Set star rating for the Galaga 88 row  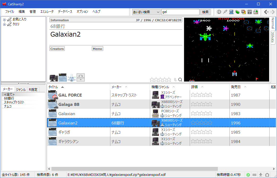tap(201, 104)
